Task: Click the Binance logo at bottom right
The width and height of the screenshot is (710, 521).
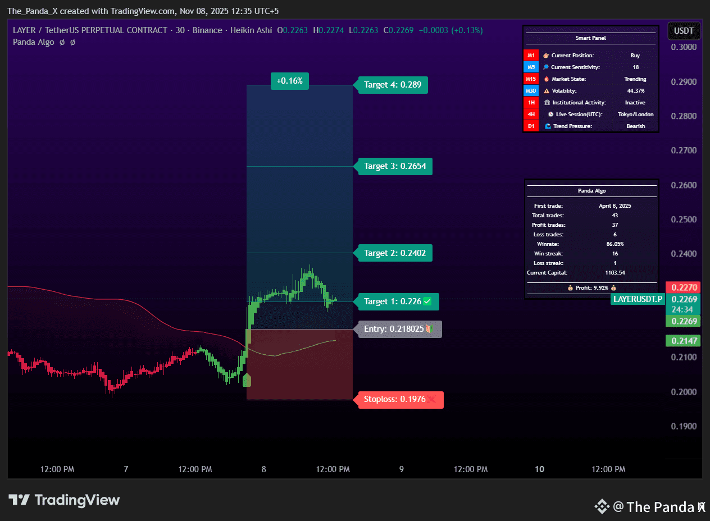Action: 602,507
